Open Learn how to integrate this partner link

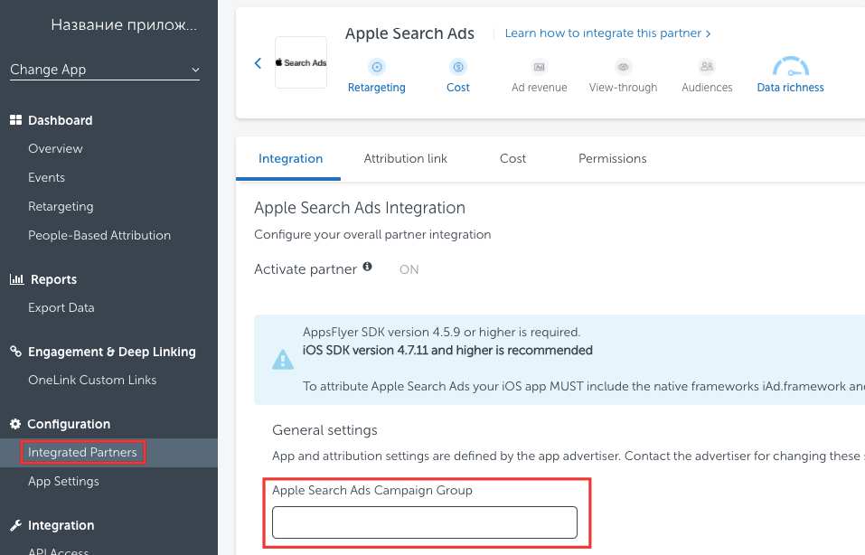click(x=607, y=33)
